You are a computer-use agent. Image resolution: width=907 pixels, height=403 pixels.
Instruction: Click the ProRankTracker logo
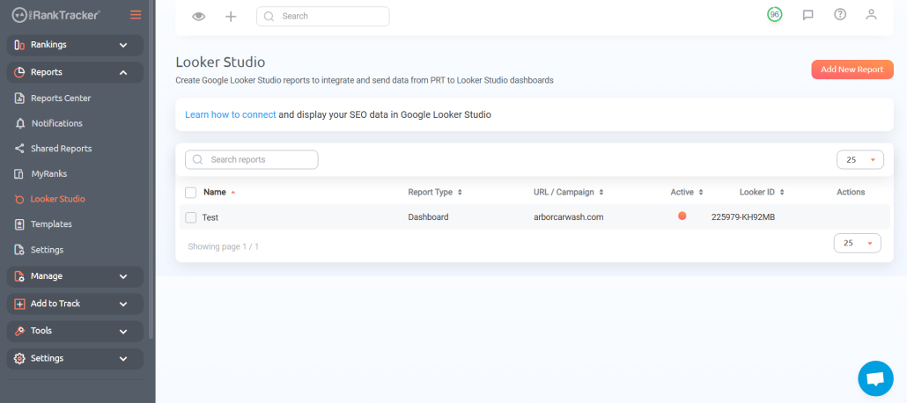click(55, 15)
